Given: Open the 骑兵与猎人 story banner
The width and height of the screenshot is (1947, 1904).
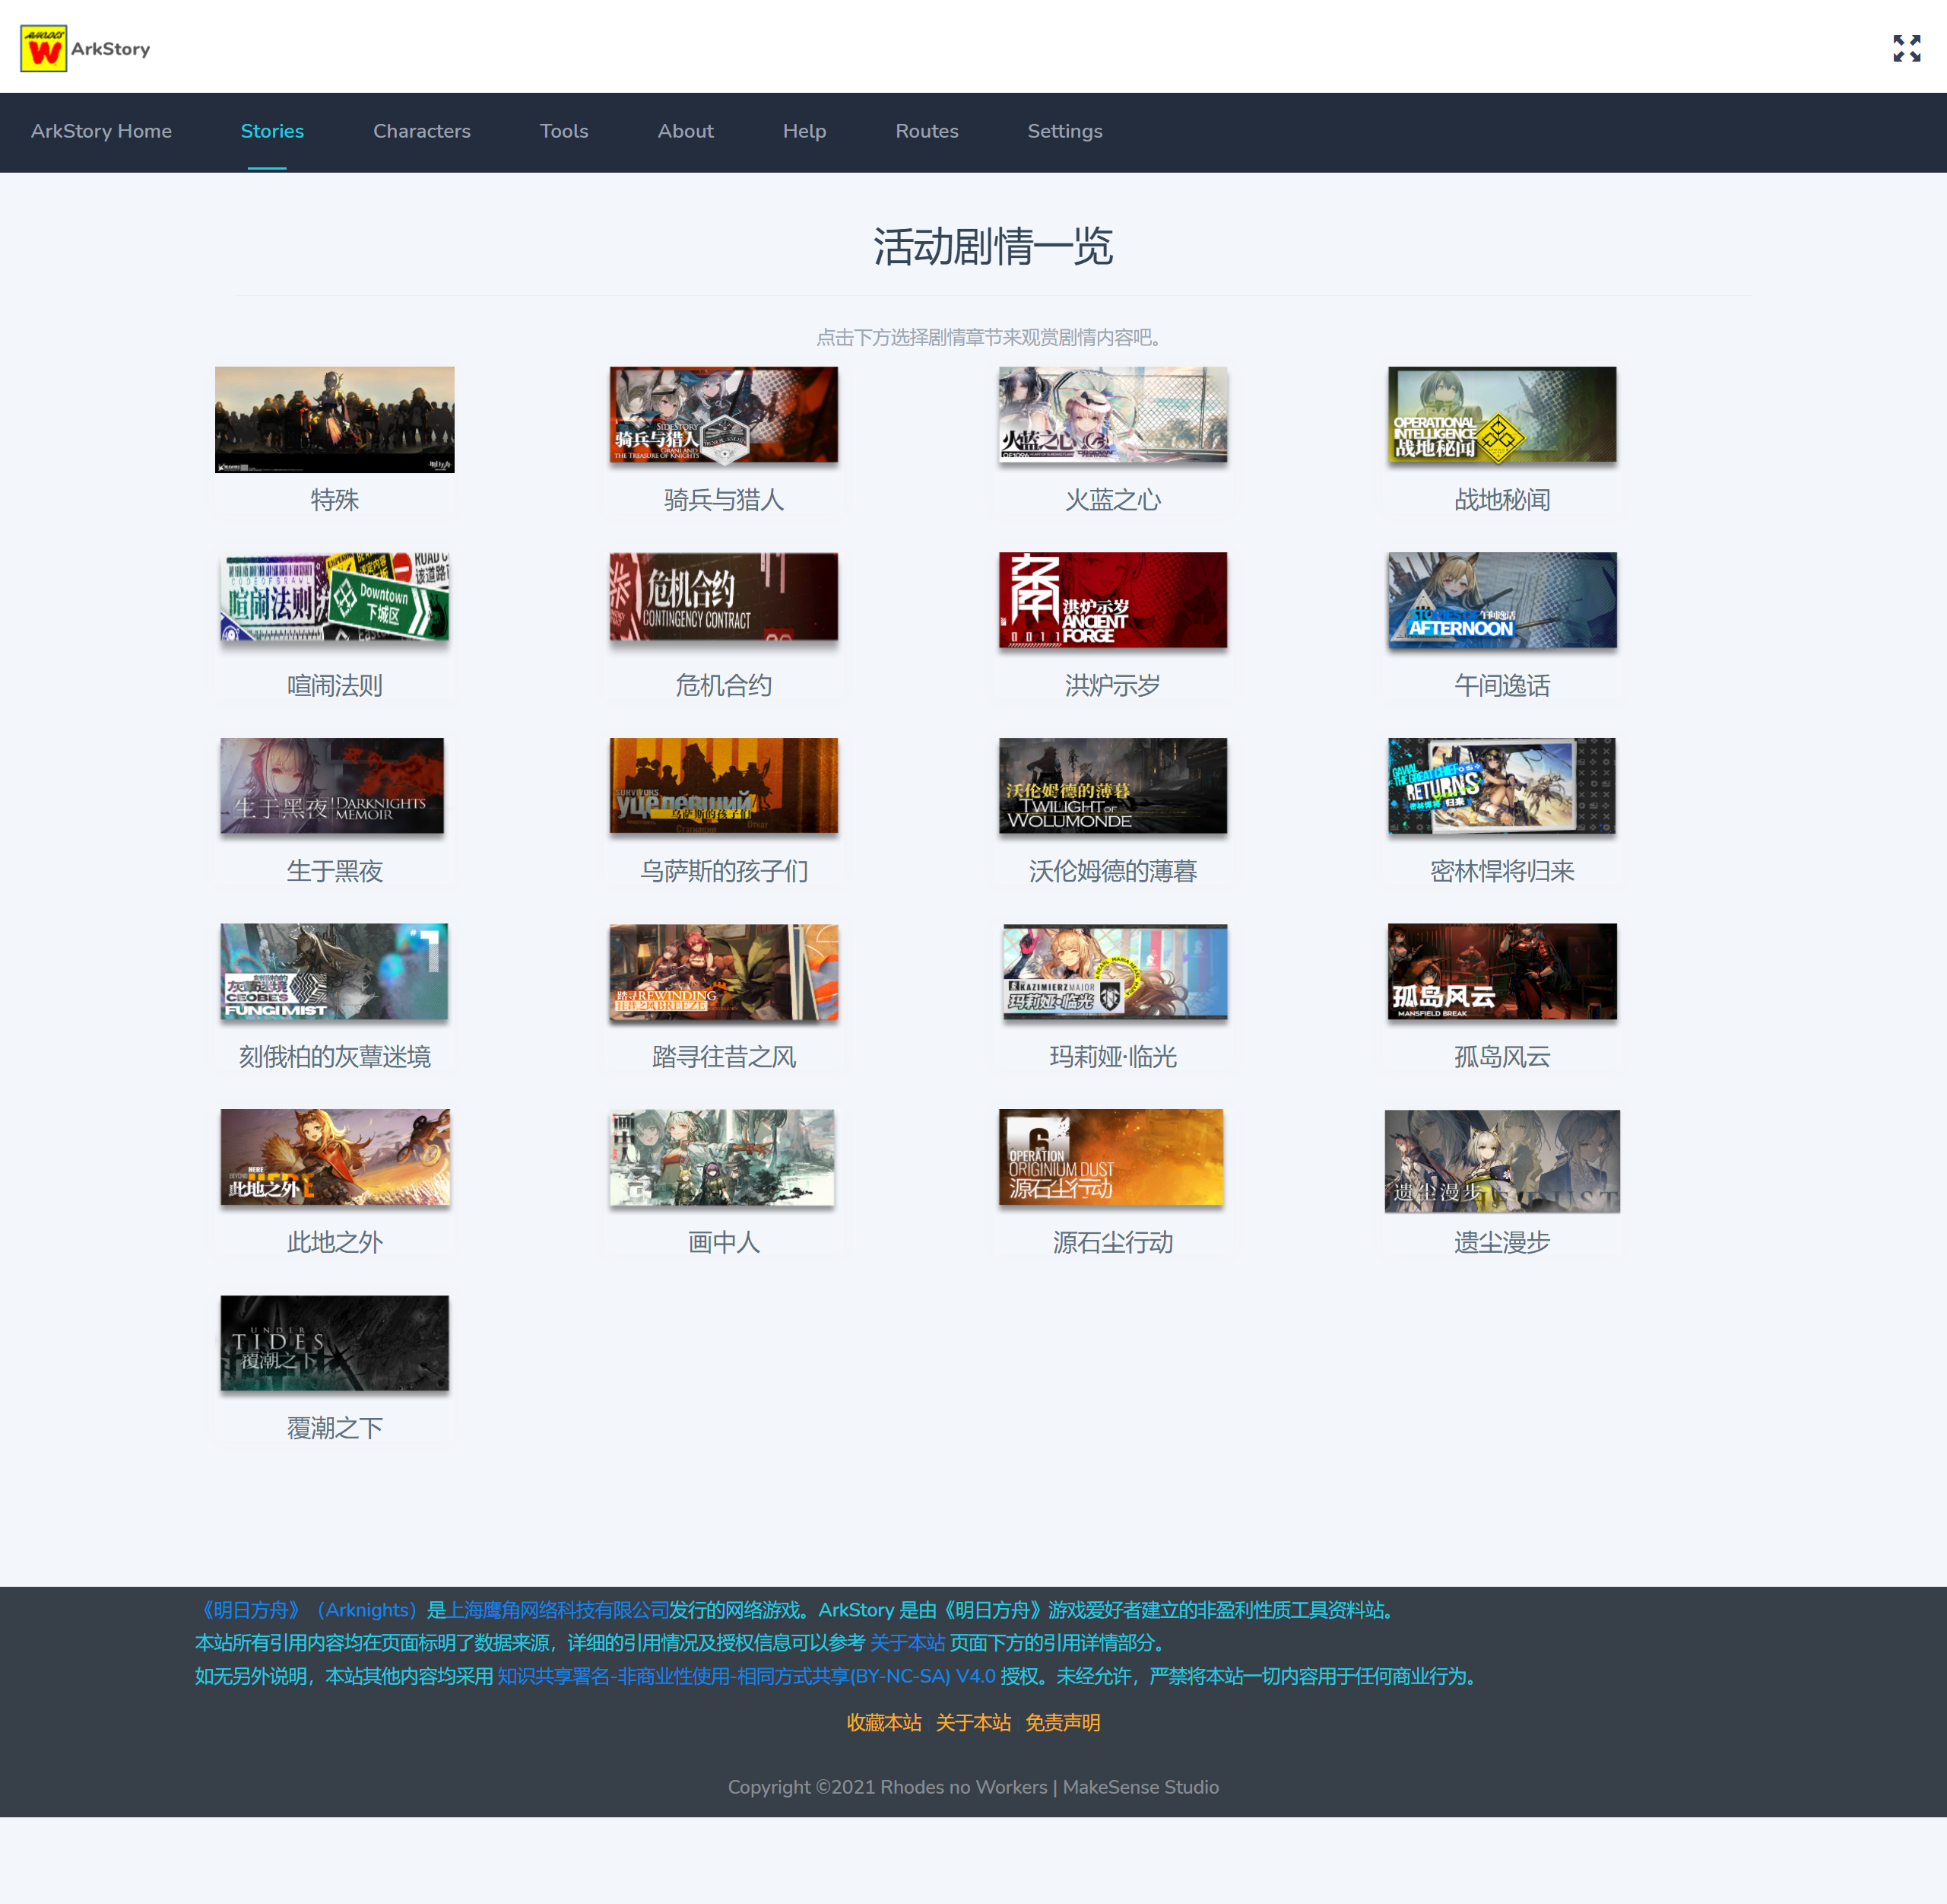Looking at the screenshot, I should pos(724,414).
